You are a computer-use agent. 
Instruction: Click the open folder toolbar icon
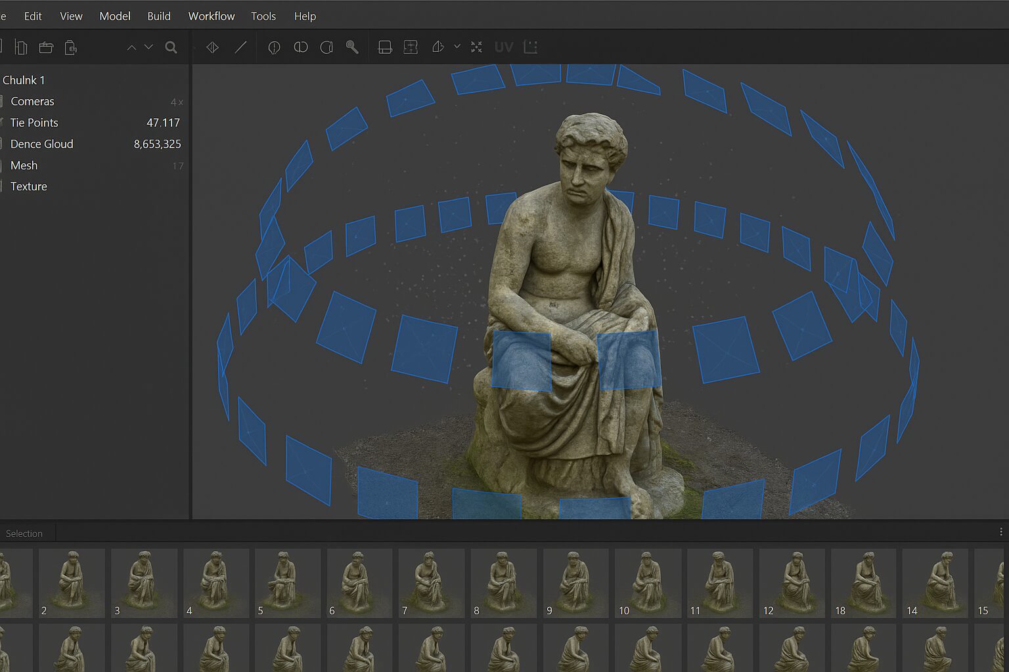46,47
